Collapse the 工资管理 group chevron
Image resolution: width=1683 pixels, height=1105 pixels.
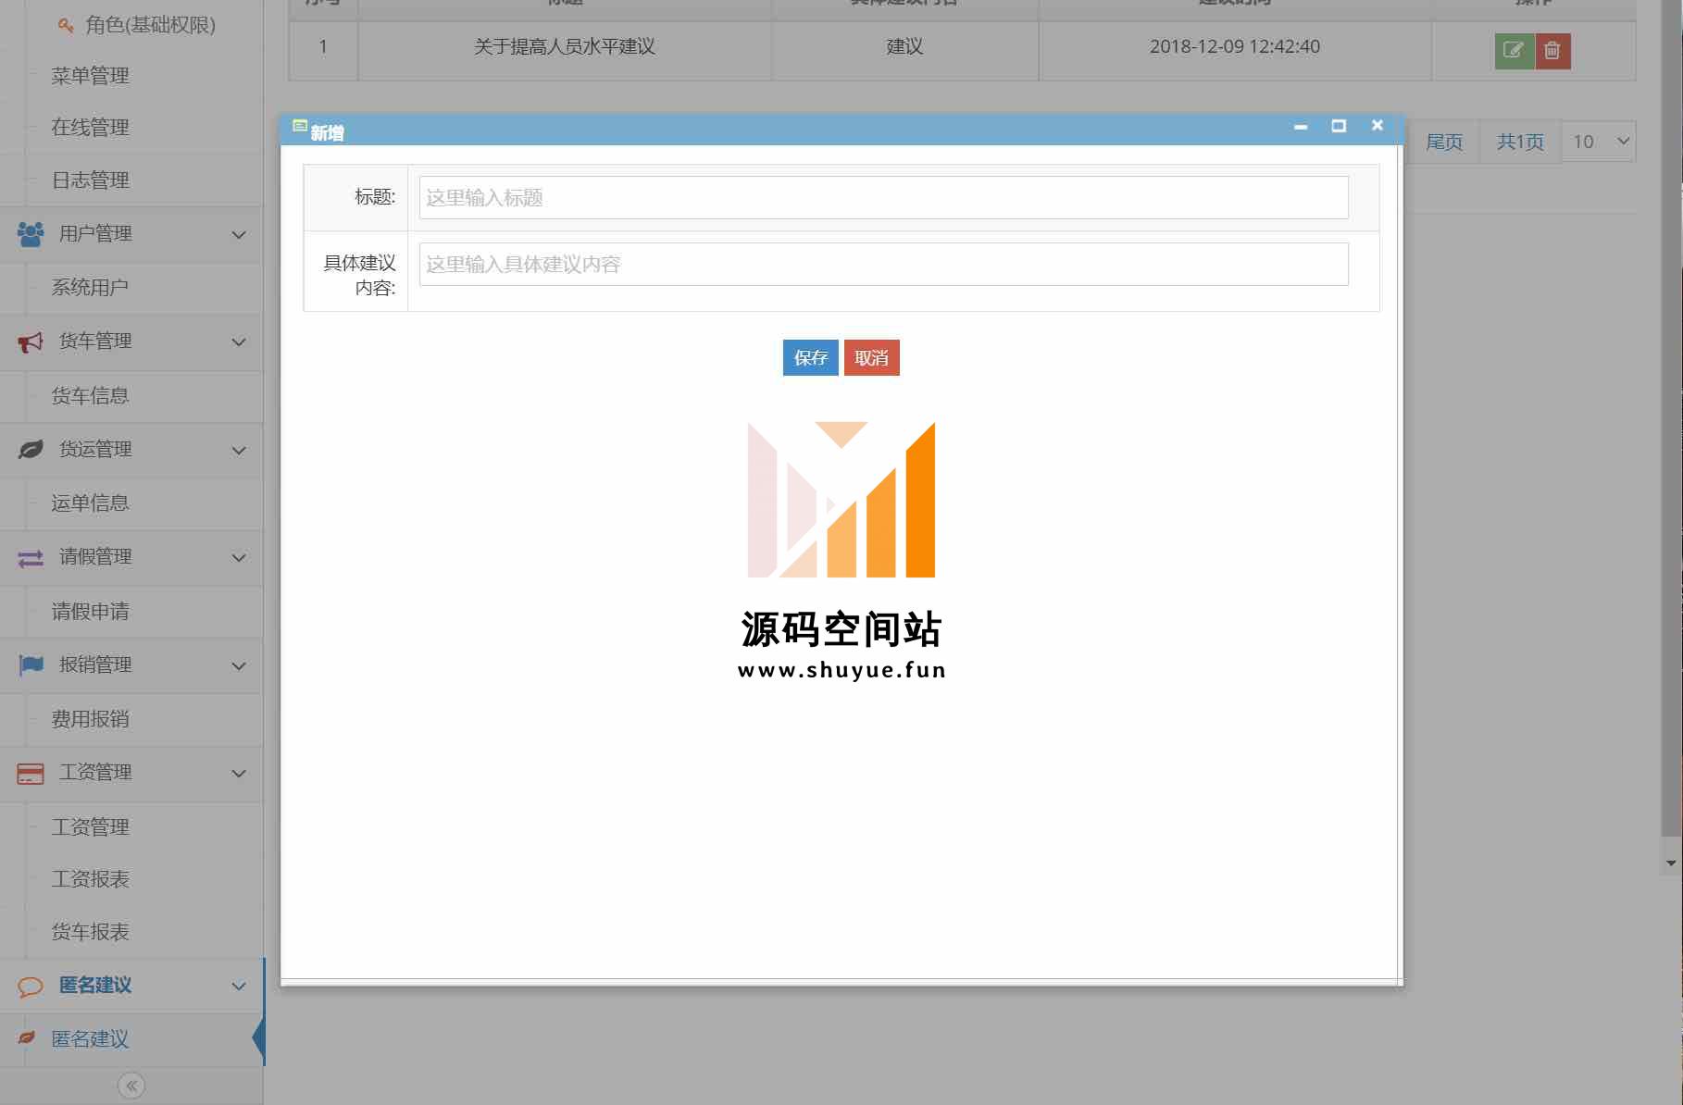239,774
